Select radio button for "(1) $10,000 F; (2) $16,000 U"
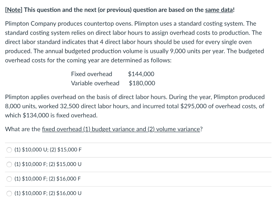This screenshot has width=278, height=205. coord(8,193)
